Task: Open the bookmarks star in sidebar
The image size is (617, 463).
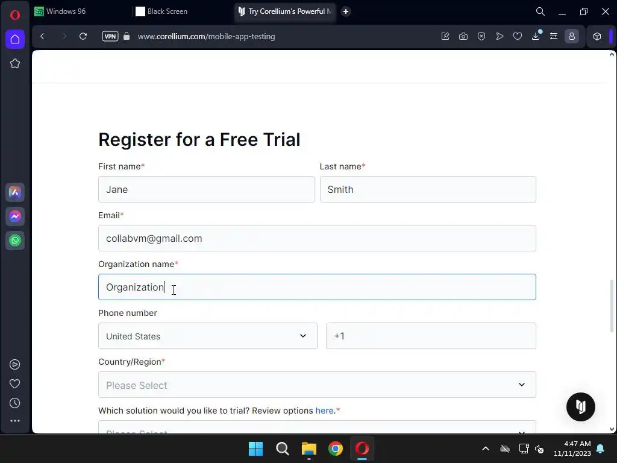Action: click(x=15, y=63)
